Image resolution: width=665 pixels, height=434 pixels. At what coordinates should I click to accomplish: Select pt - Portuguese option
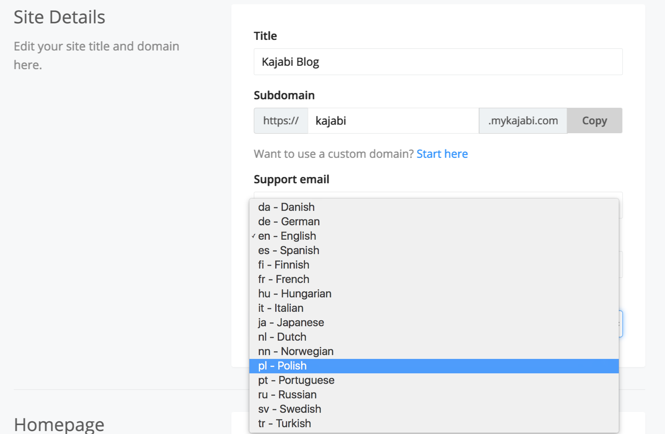(x=434, y=380)
